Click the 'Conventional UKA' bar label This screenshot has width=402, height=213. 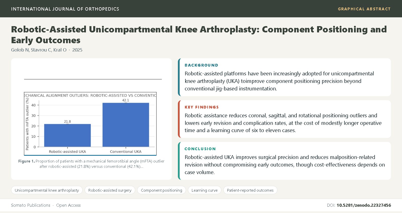click(126, 151)
